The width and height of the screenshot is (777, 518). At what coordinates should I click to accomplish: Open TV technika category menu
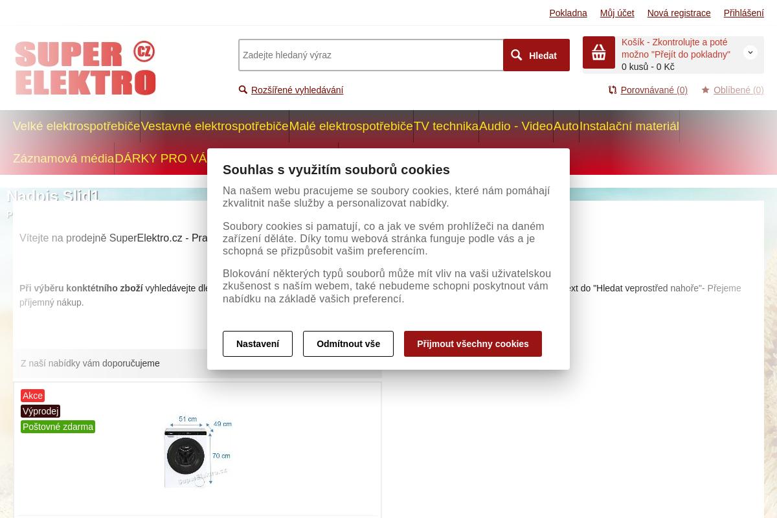(446, 126)
